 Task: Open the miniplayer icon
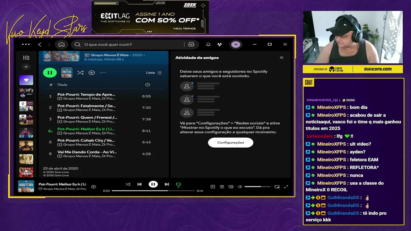point(277,187)
